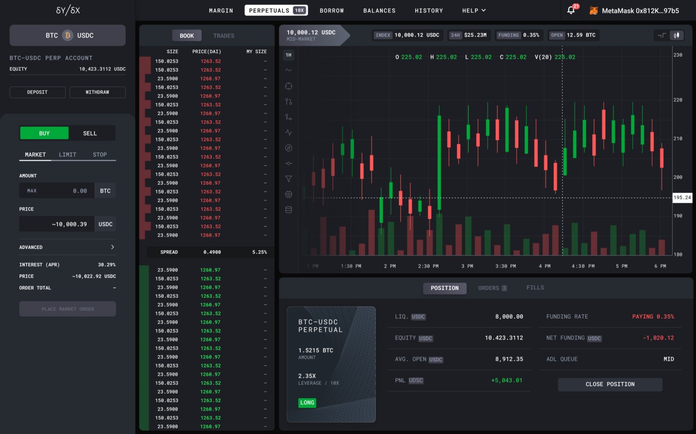The width and height of the screenshot is (696, 434).
Task: Go to the Balances page
Action: 379,10
